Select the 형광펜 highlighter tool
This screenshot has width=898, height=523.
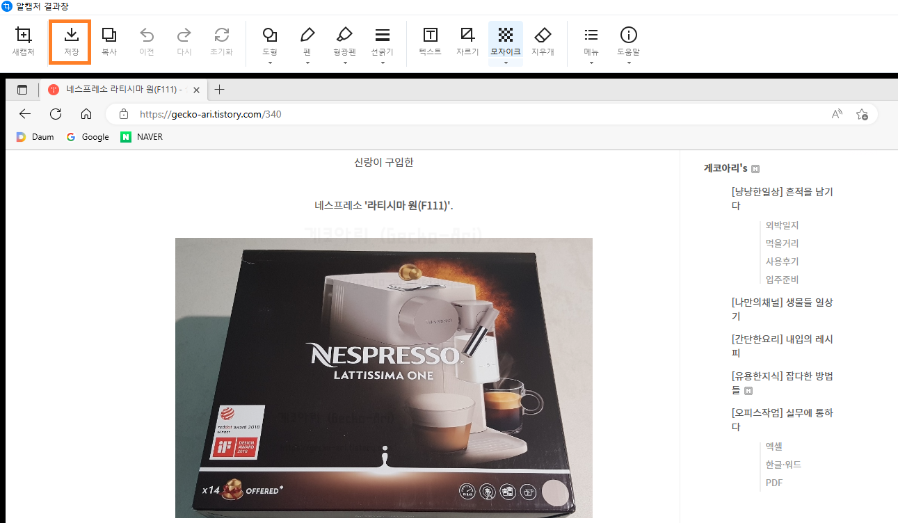coord(344,42)
